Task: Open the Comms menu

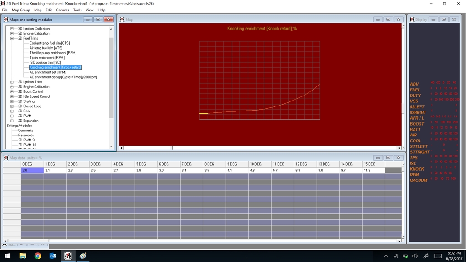Action: pos(62,10)
